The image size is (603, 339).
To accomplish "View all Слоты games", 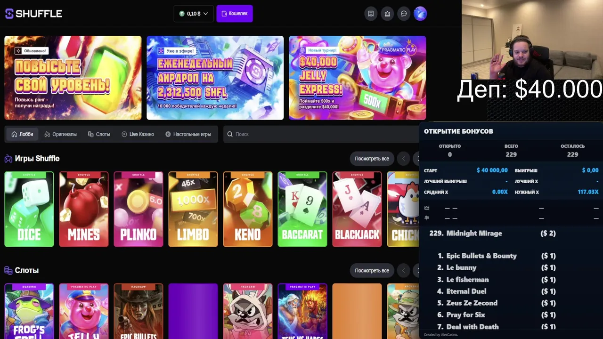I will 372,271.
